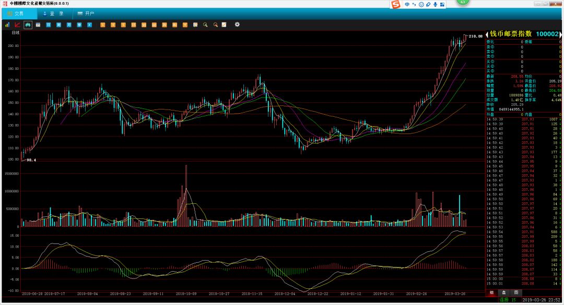This screenshot has height=305, width=564.
Task: Click the 15000000 volume axis label
Action: pyautogui.click(x=12, y=174)
